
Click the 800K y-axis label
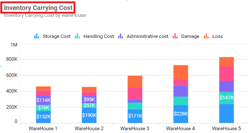pyautogui.click(x=12, y=59)
